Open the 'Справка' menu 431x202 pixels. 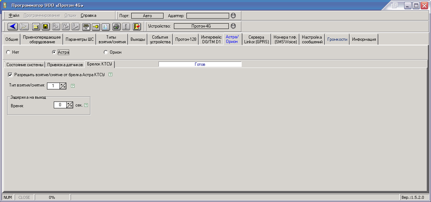pyautogui.click(x=89, y=15)
